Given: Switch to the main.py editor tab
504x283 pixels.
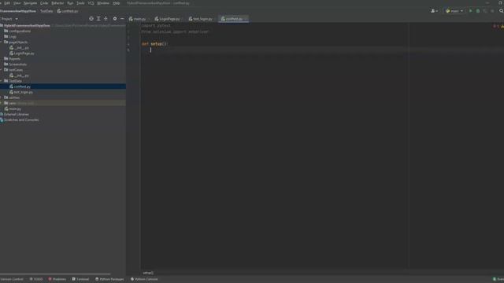Looking at the screenshot, I should [139, 19].
